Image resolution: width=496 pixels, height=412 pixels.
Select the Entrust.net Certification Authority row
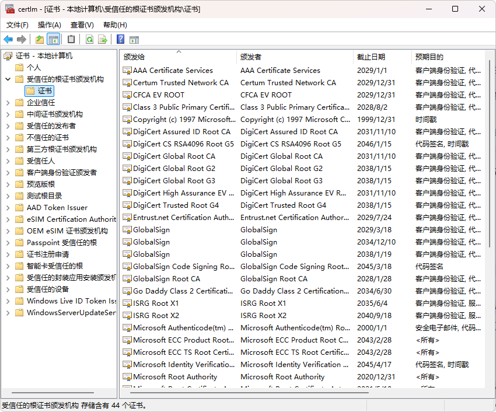tap(303, 218)
